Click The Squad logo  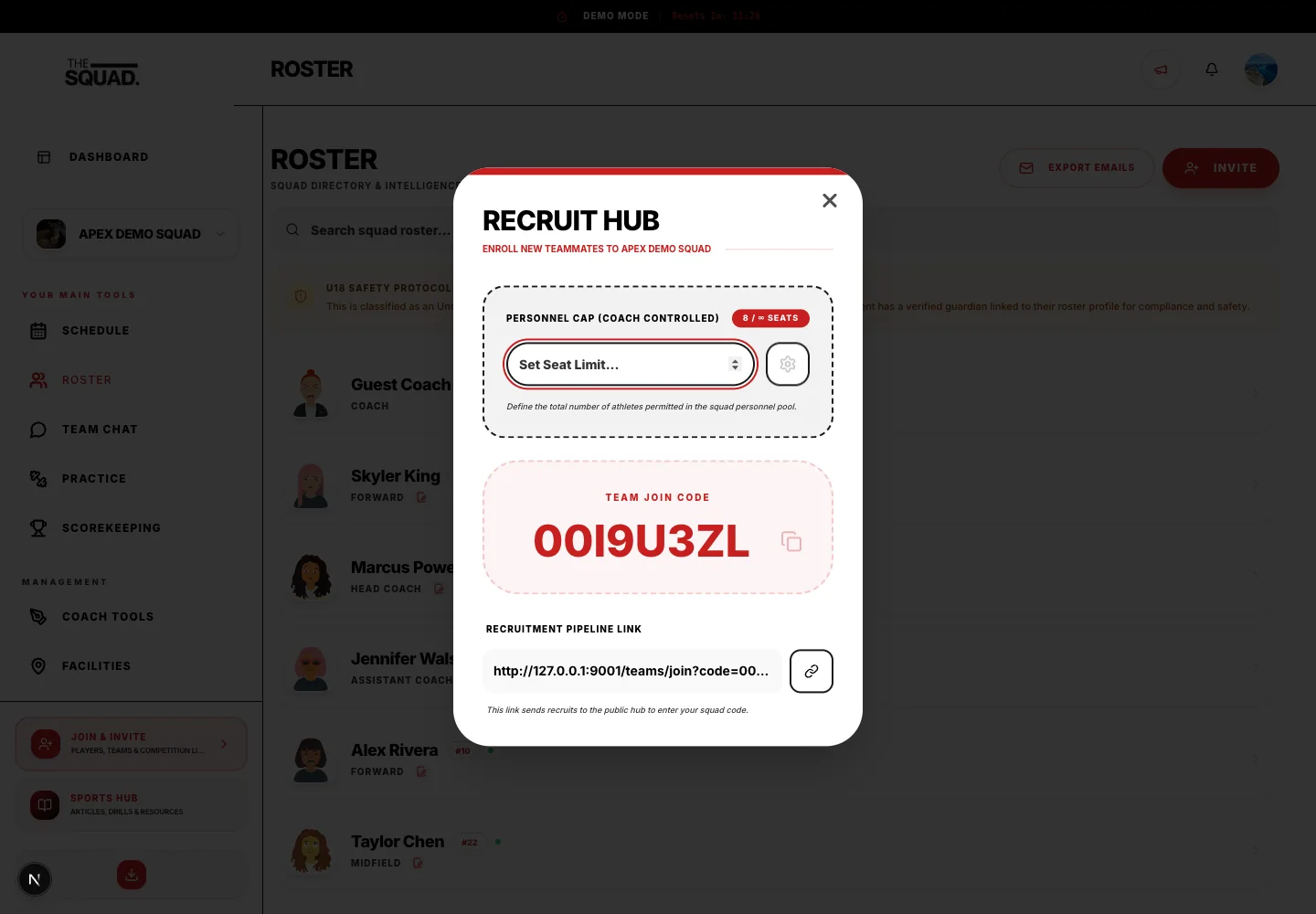click(101, 72)
